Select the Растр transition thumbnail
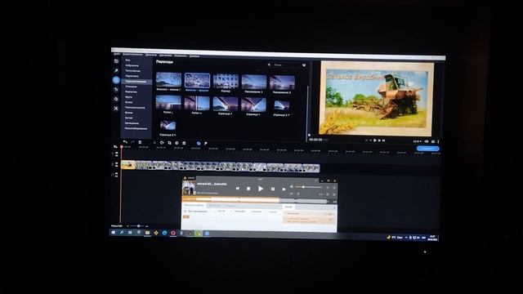The height and width of the screenshot is (294, 523). [226, 82]
